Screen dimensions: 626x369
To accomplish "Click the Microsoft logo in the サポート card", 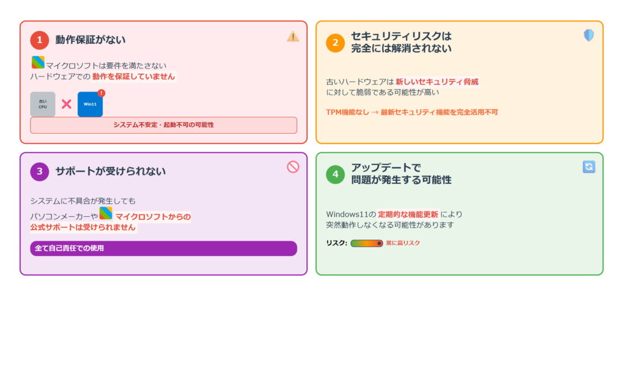I will [106, 213].
